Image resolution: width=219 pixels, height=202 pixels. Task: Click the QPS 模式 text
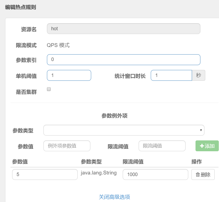(x=58, y=45)
